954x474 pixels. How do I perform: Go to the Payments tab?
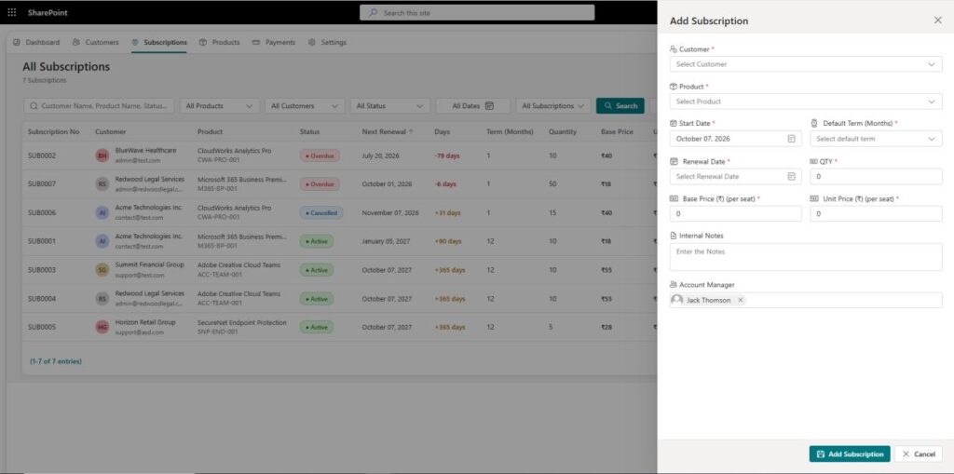[274, 43]
